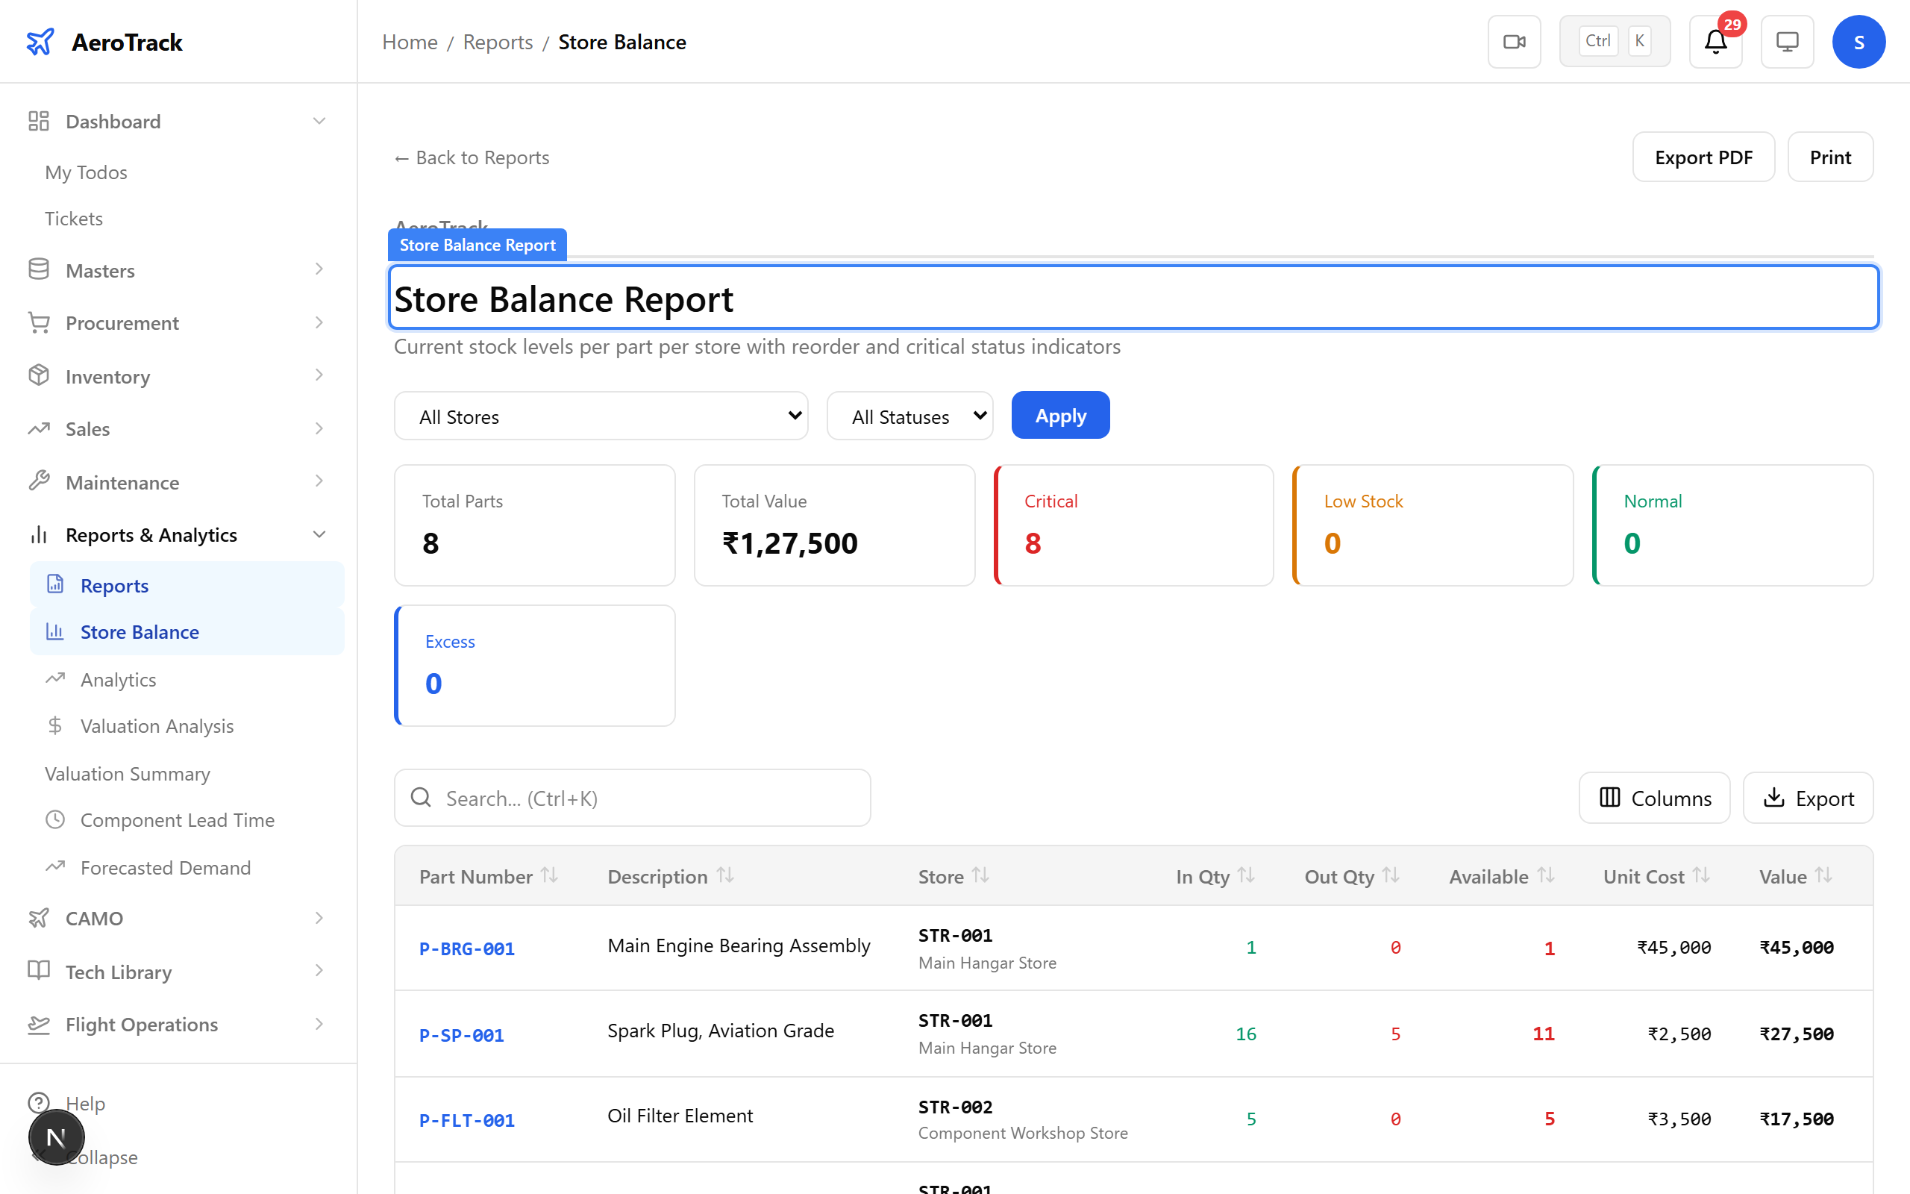Select the Procurement sidebar icon
Screen dimensions: 1910x1194
pyautogui.click(x=39, y=322)
